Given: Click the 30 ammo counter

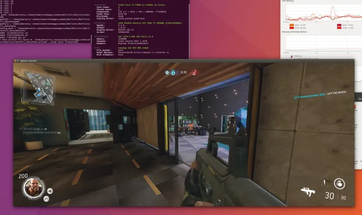Looking at the screenshot, I should pos(330,196).
